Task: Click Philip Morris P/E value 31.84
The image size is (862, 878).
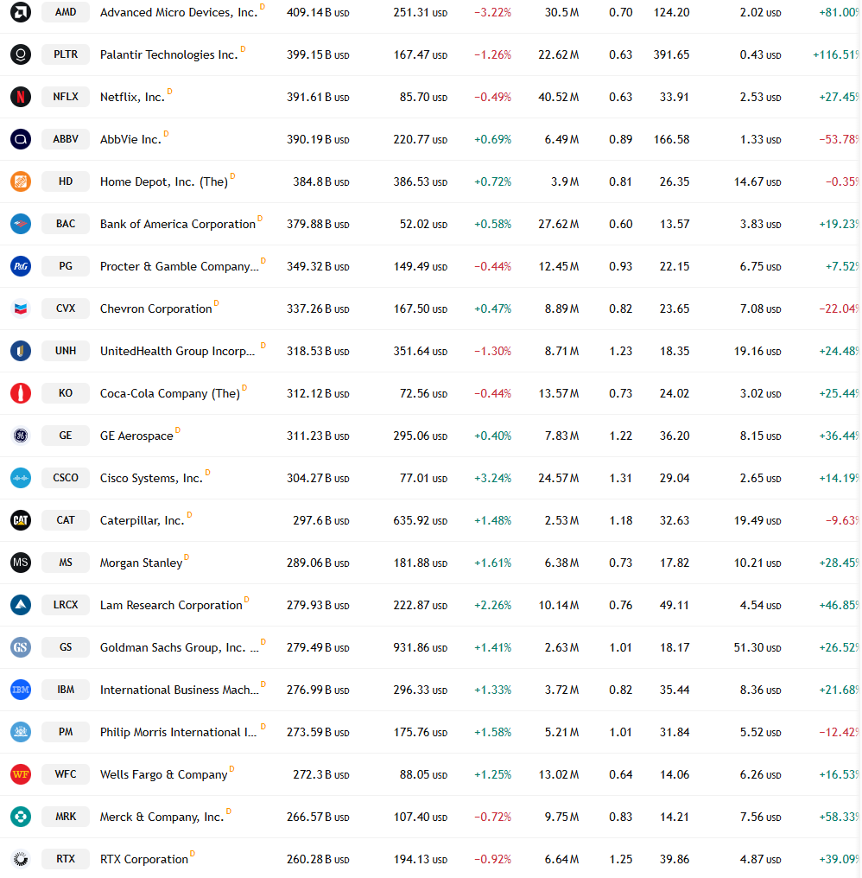Action: (x=675, y=733)
